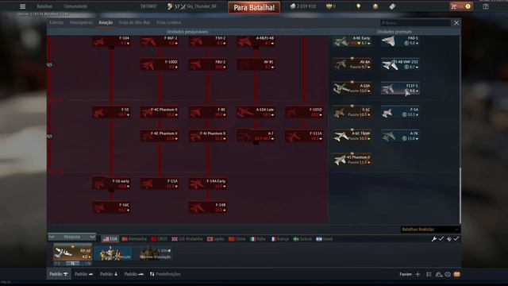
Task: Open the achievements medal icon
Action: click(375, 6)
